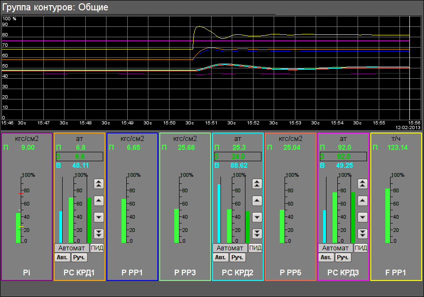The width and height of the screenshot is (424, 297).
Task: Click the process value 25.3 of РС КРД2
Action: [239, 148]
